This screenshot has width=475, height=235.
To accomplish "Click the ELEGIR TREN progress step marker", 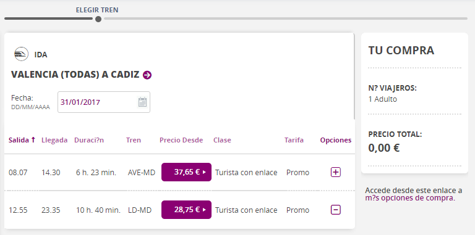I will (x=98, y=19).
